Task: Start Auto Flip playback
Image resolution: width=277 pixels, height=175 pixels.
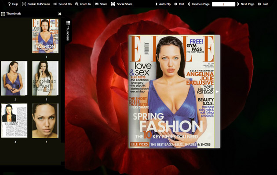Action: [163, 4]
